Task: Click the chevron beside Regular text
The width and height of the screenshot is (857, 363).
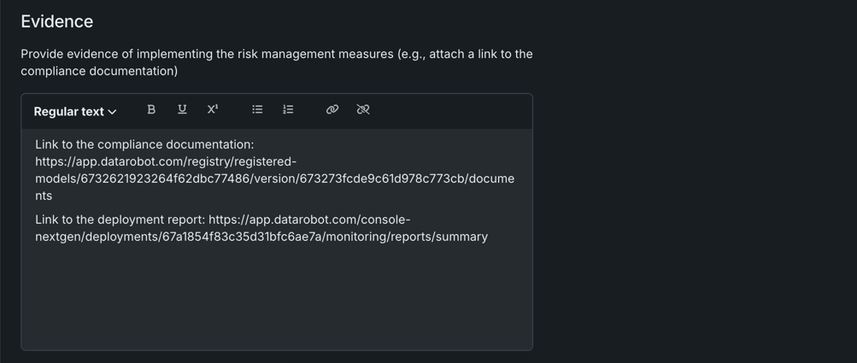Action: pos(112,112)
